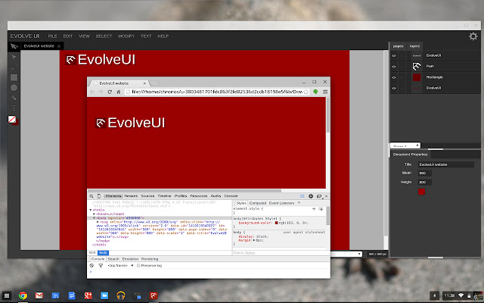Click the browser back arrow

pyautogui.click(x=92, y=92)
